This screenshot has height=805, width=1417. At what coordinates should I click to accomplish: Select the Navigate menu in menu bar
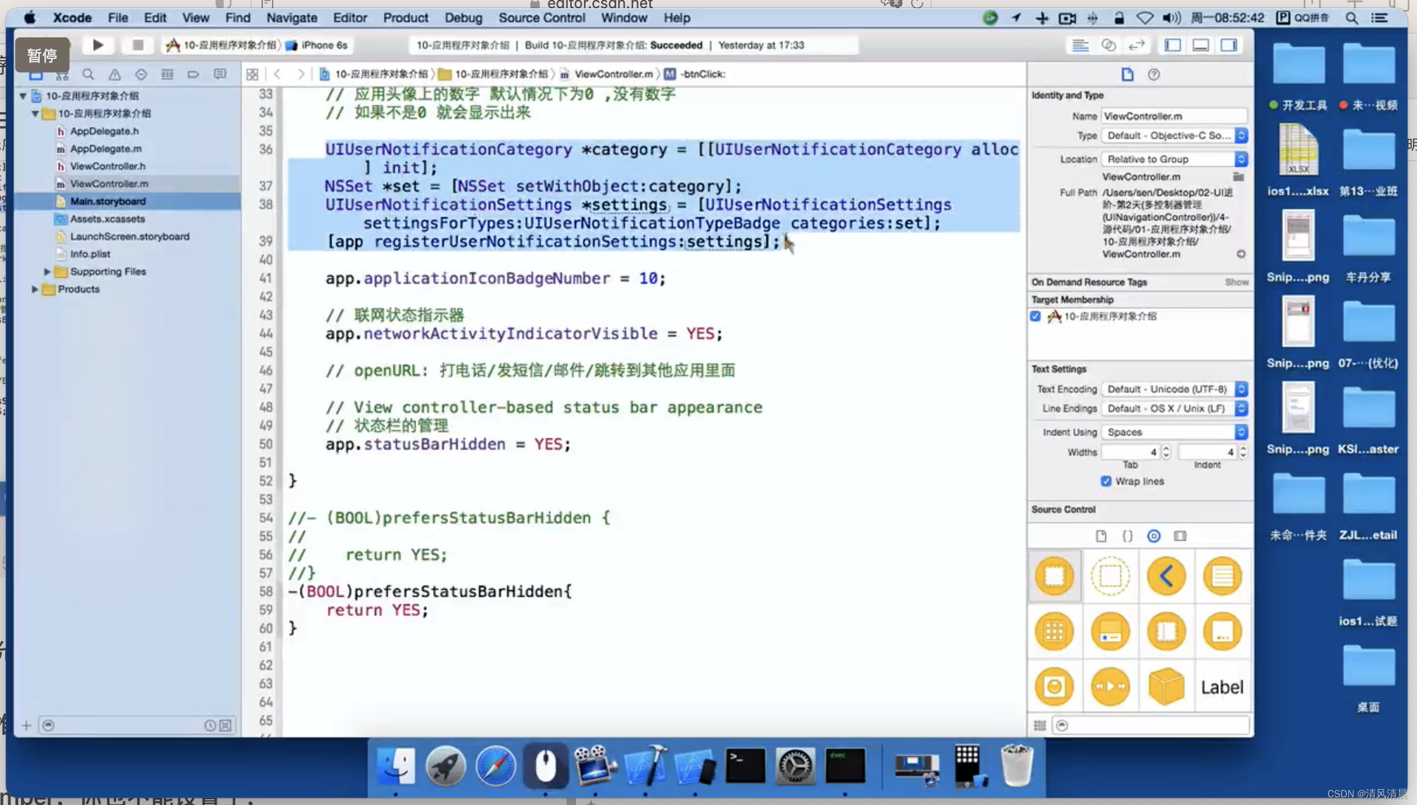[292, 16]
